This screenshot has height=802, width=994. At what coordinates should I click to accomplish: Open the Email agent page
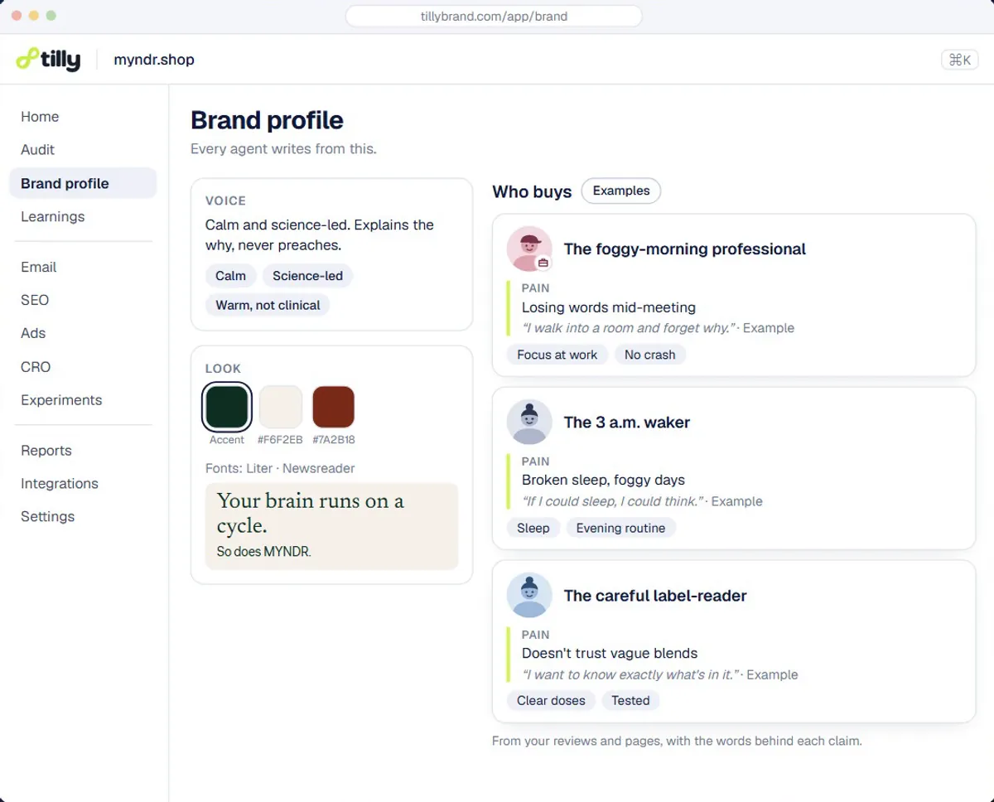click(x=39, y=267)
